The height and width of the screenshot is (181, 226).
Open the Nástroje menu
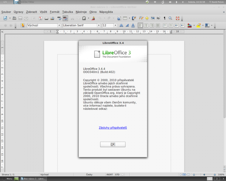81,12
